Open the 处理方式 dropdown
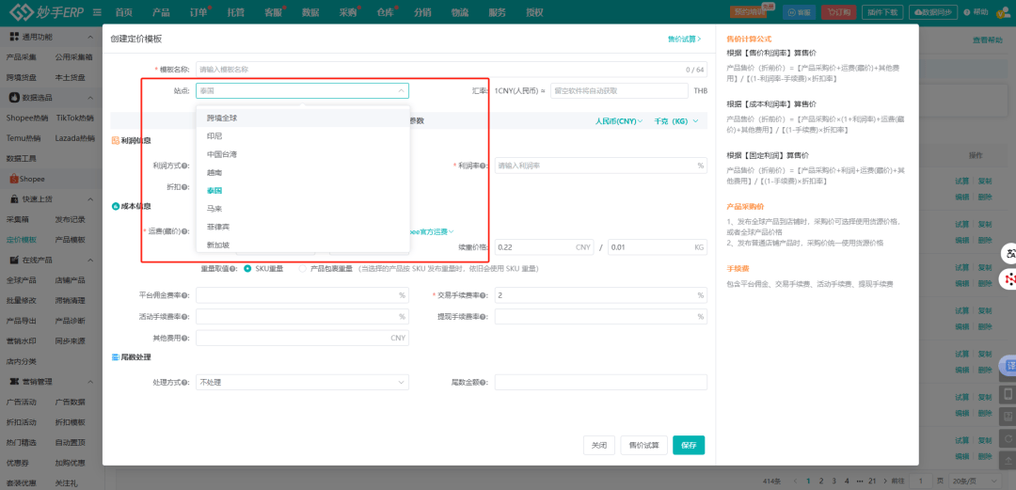Viewport: 1016px width, 490px height. coord(302,383)
